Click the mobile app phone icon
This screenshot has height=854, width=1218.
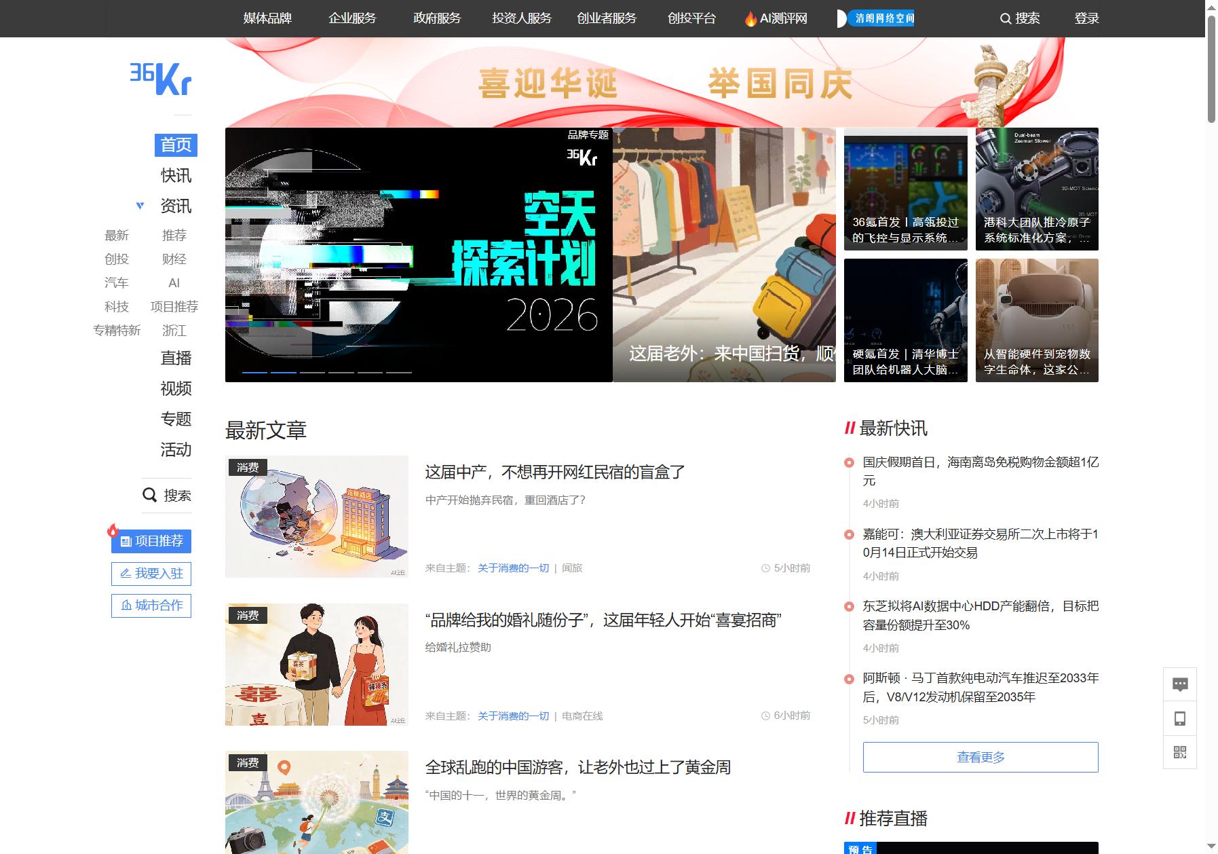(1180, 718)
